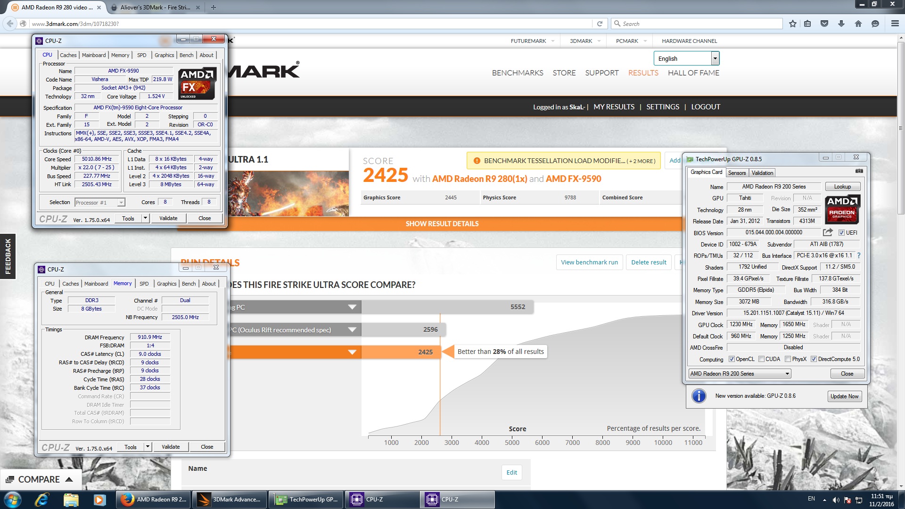Image resolution: width=905 pixels, height=509 pixels.
Task: Expand the FUTUREMARK menu dropdown
Action: [x=552, y=41]
